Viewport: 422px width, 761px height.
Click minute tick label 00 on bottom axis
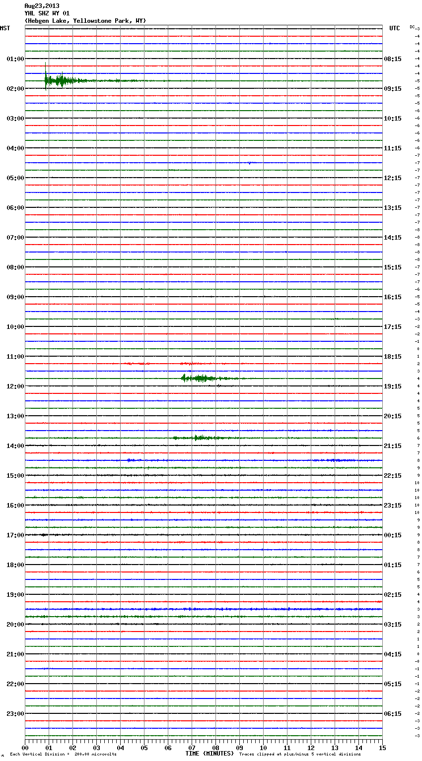(x=25, y=748)
